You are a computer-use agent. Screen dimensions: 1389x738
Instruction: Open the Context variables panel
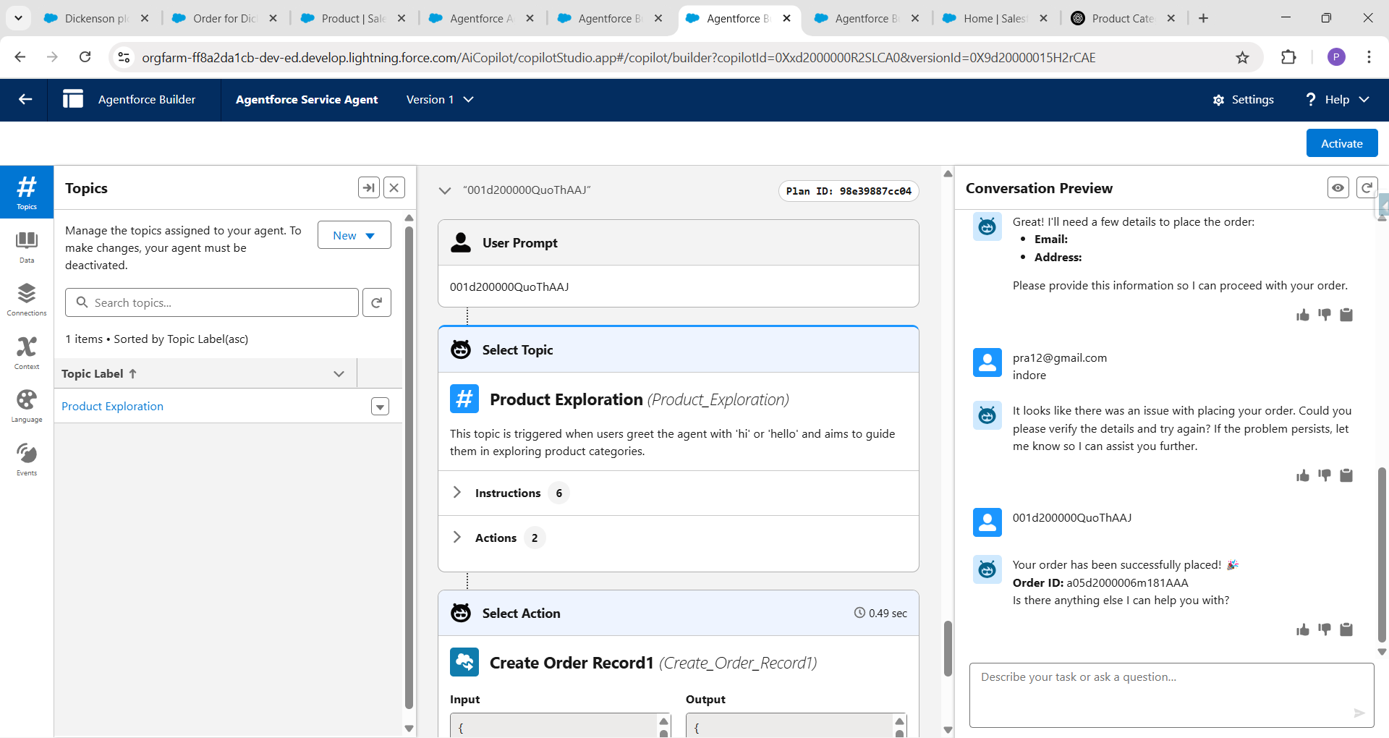click(27, 353)
